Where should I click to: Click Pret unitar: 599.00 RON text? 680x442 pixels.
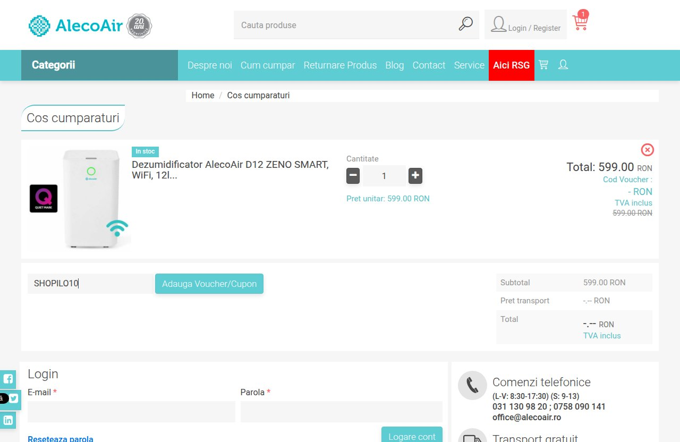(388, 199)
